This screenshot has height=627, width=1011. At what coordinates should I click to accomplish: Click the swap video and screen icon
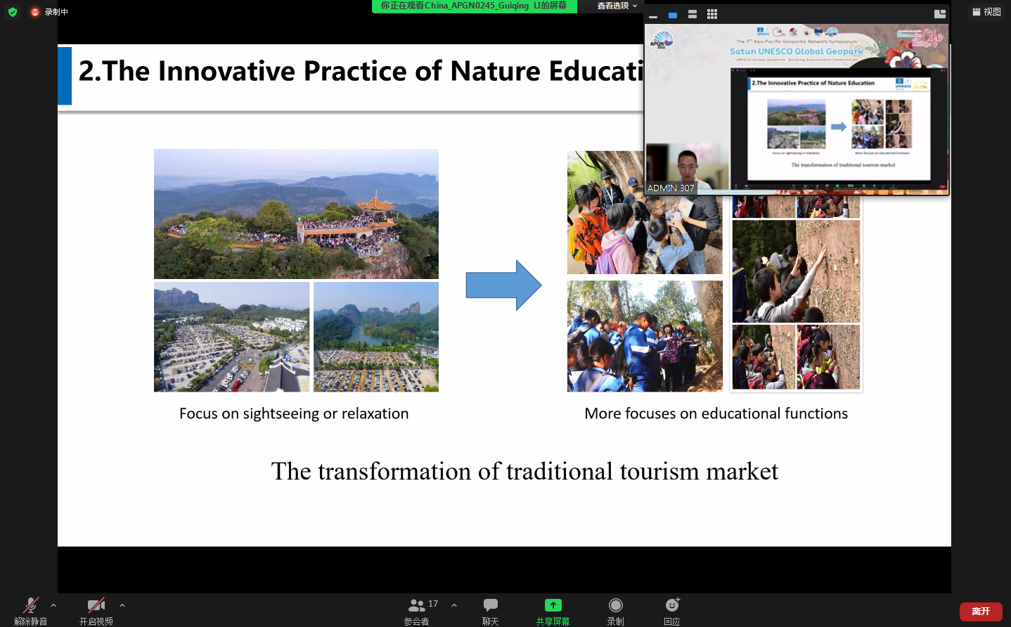[x=940, y=14]
